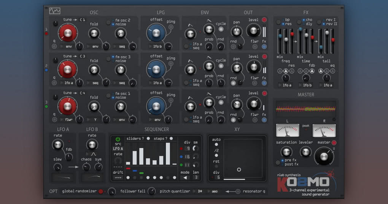Screen dimensions: 388x204
Task: Toggle XY auto button
Action: (216, 144)
